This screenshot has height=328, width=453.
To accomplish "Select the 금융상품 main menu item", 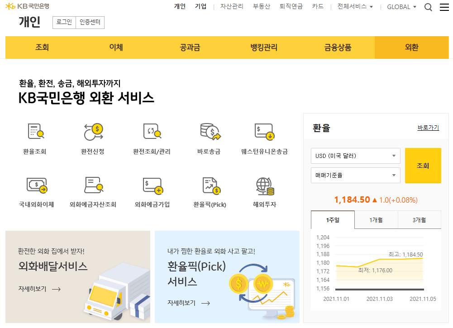I will click(x=338, y=48).
